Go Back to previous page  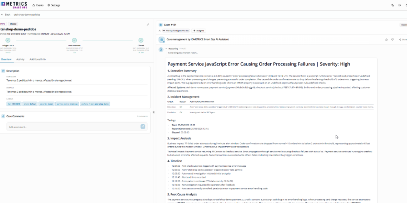point(6,15)
